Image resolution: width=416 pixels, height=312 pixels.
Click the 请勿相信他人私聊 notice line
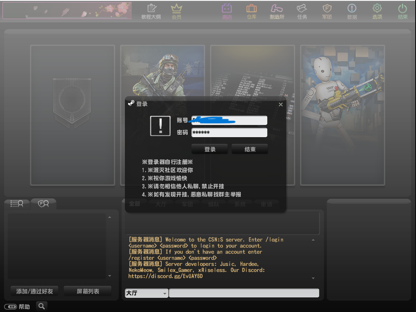183,186
